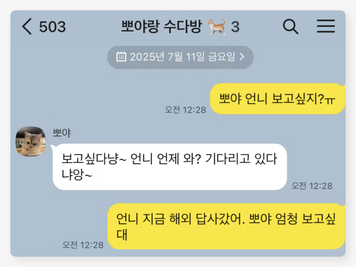The image size is (356, 267).
Task: Click the calendar icon in date pill
Action: pyautogui.click(x=121, y=57)
